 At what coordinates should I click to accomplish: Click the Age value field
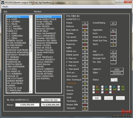[x=113, y=52]
